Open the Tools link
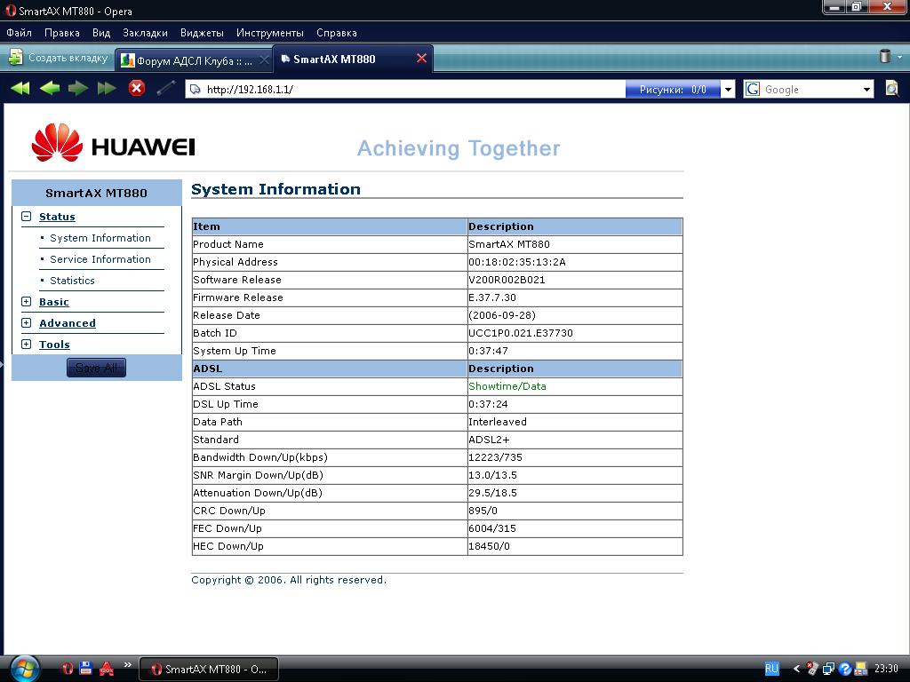This screenshot has width=910, height=682. tap(54, 344)
